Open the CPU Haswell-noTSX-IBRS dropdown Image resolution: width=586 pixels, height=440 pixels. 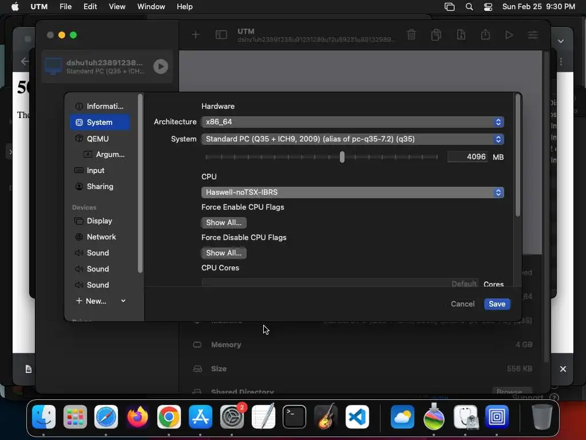(x=353, y=192)
